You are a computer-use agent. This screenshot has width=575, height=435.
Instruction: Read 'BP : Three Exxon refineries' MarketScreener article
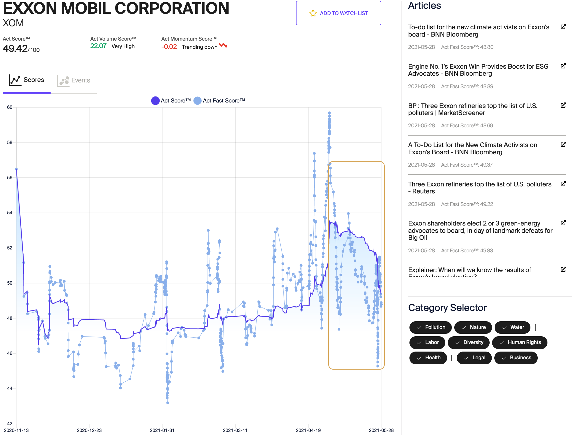pos(473,109)
